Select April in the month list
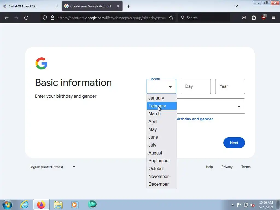The image size is (280, 210). (x=162, y=121)
